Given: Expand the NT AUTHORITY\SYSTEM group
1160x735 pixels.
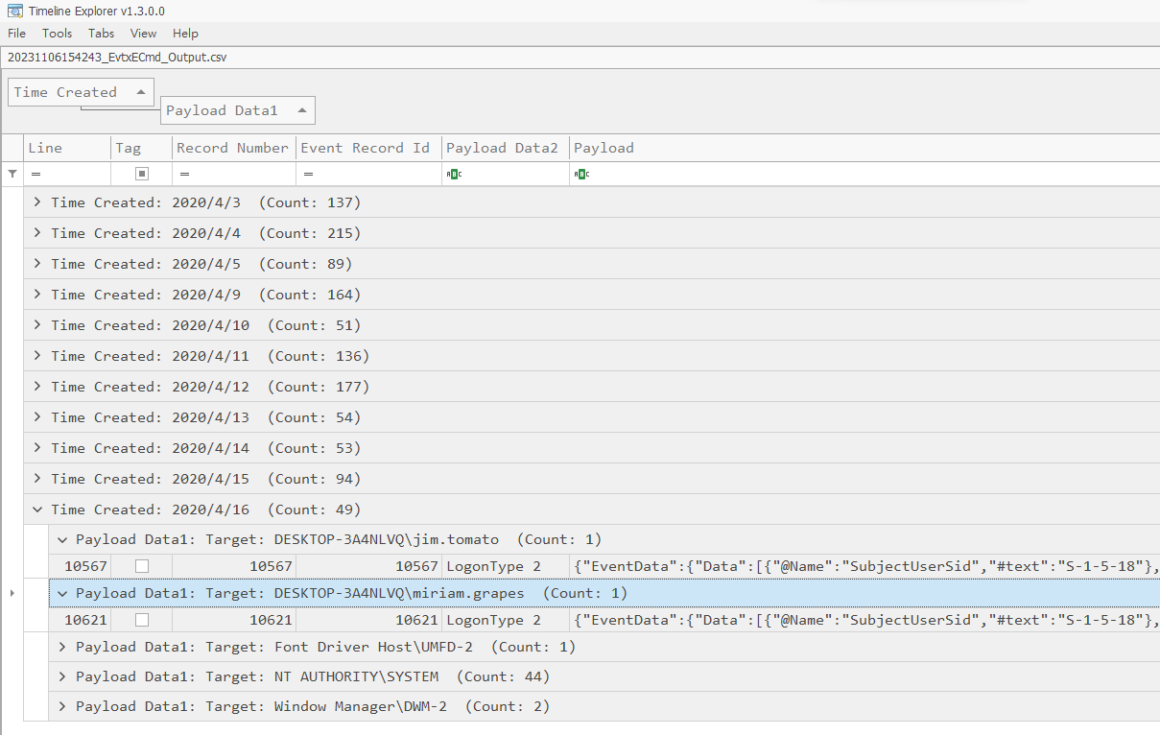Looking at the screenshot, I should pyautogui.click(x=62, y=676).
